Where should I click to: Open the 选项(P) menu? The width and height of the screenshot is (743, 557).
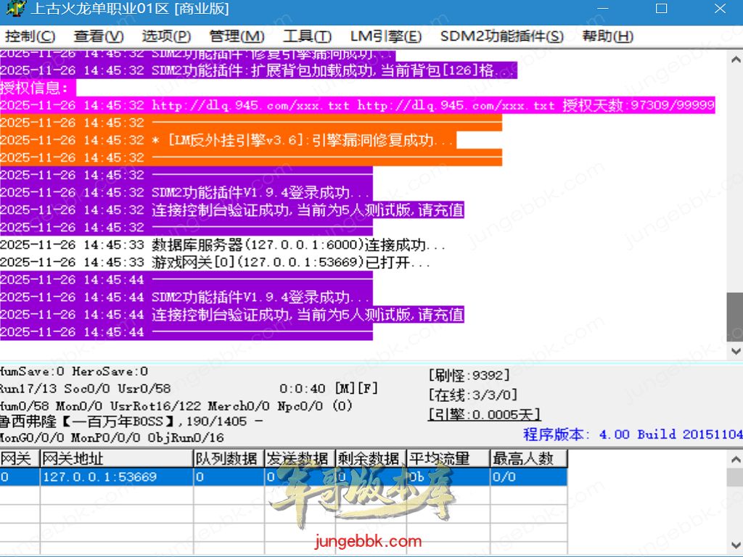pos(166,36)
